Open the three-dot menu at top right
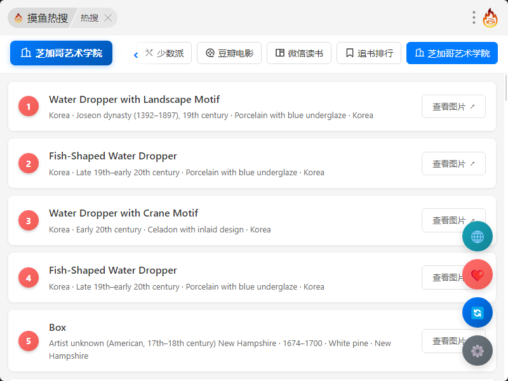 click(474, 18)
